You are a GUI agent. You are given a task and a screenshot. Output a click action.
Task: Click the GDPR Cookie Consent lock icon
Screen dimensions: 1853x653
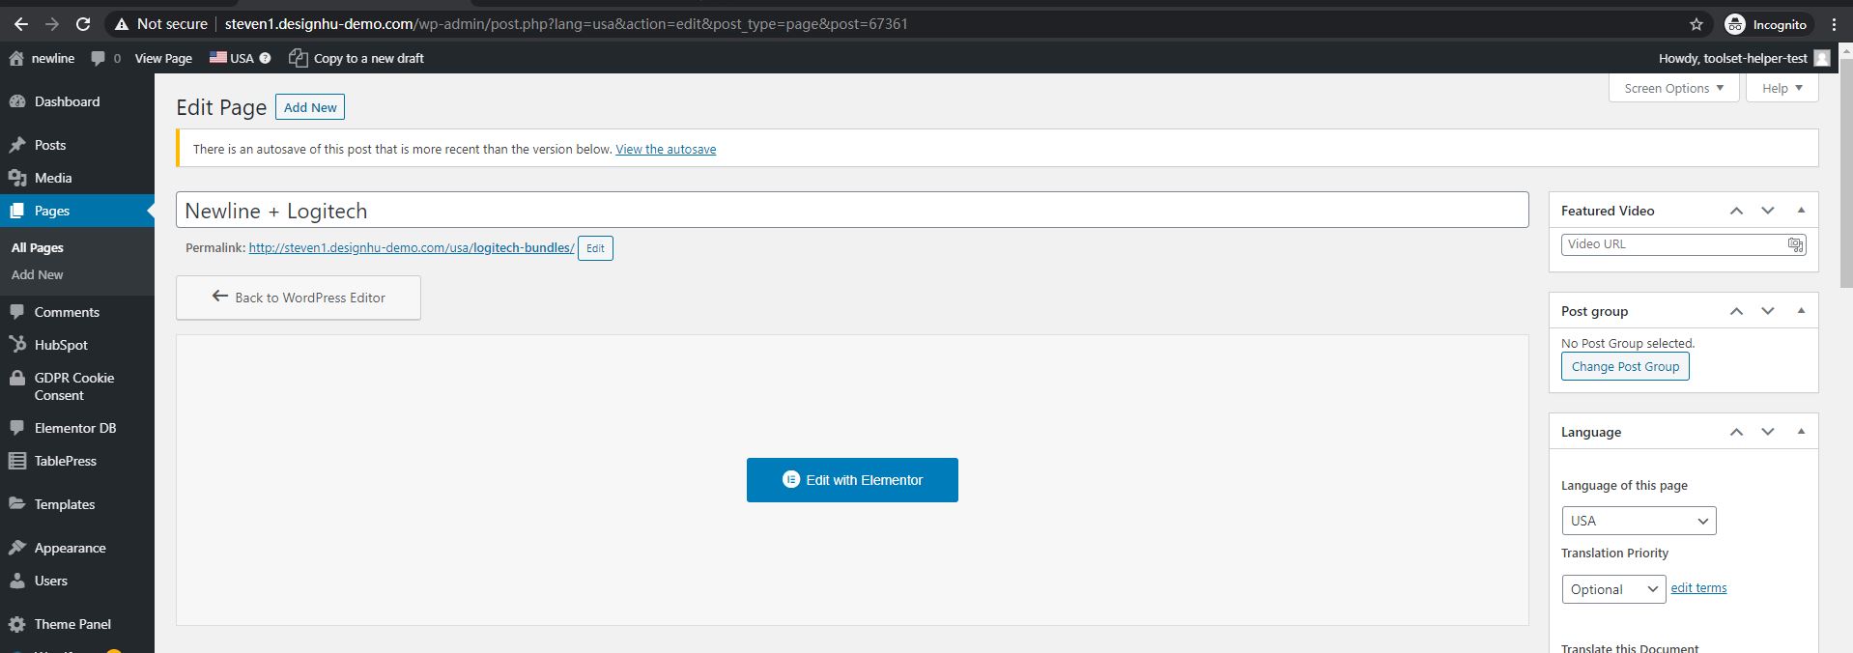(17, 379)
